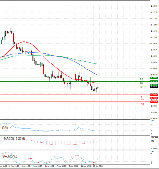The width and height of the screenshot is (159, 169).
Task: Select the MACD(12,26,9) indicator label
Action: point(14,139)
